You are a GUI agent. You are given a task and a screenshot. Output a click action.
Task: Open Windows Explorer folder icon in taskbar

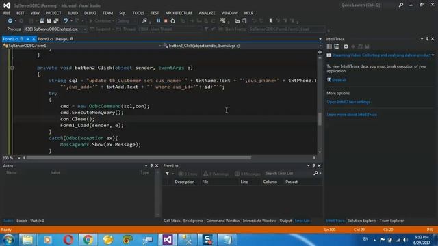coord(27,240)
